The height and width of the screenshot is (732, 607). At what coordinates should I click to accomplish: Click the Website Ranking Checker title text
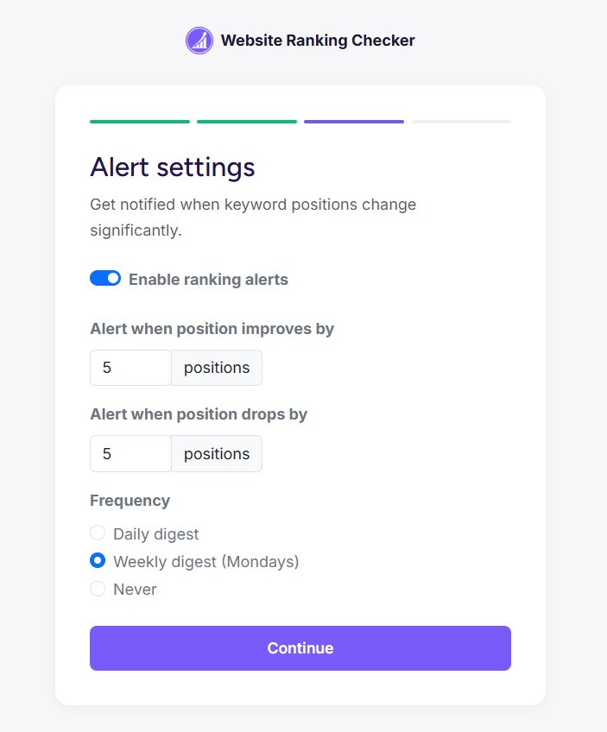pyautogui.click(x=318, y=40)
